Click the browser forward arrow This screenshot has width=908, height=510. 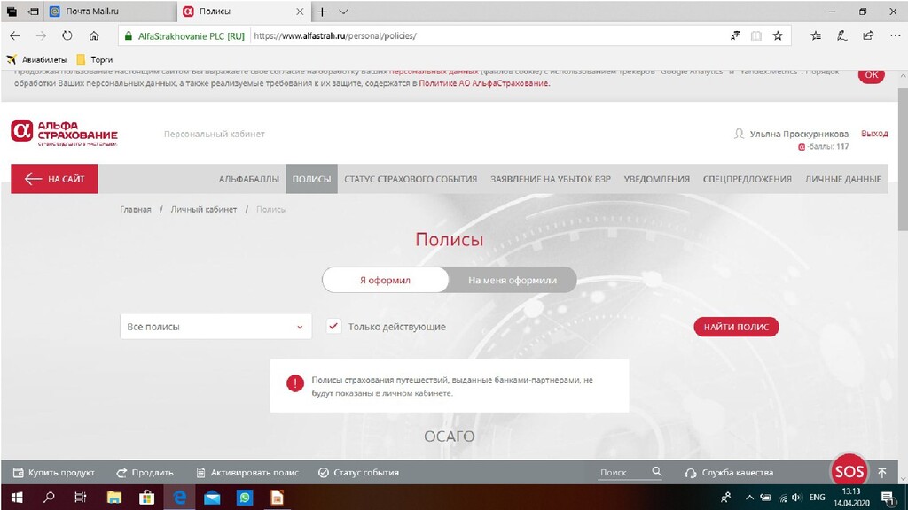click(41, 35)
